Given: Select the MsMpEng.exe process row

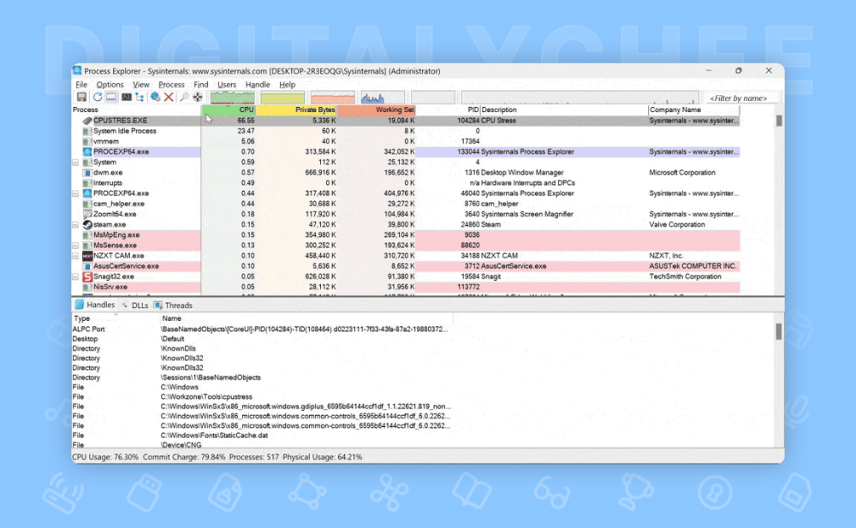Looking at the screenshot, I should (x=406, y=234).
